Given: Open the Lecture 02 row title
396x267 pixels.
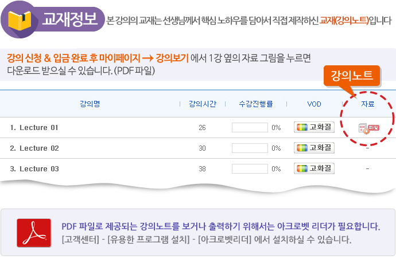Looking at the screenshot, I should (x=39, y=148).
